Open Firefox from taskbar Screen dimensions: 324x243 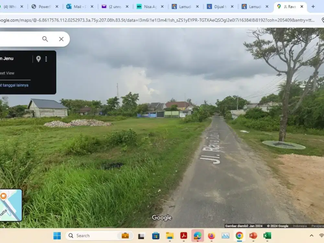pos(211,236)
